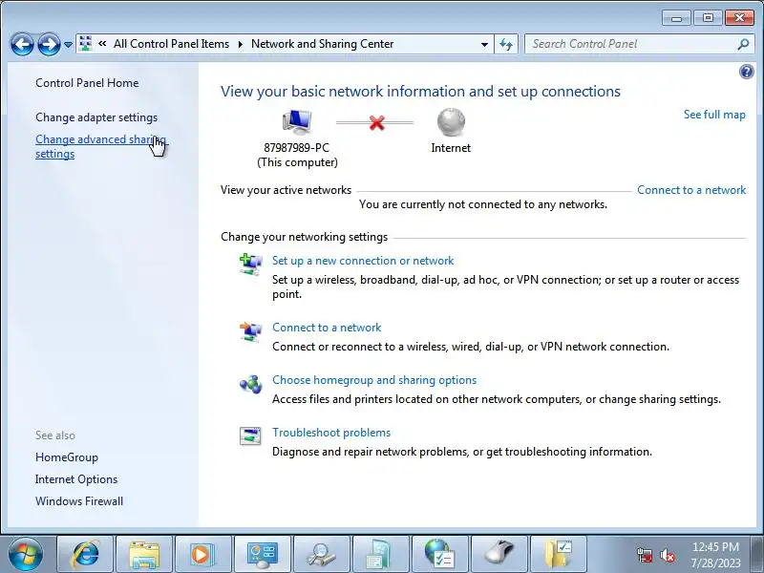Click the search magnifier icon
Viewport: 764px width, 573px height.
point(743,44)
